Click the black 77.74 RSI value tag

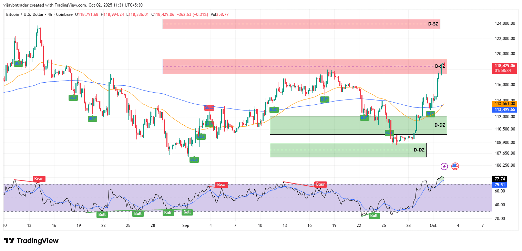[500, 179]
